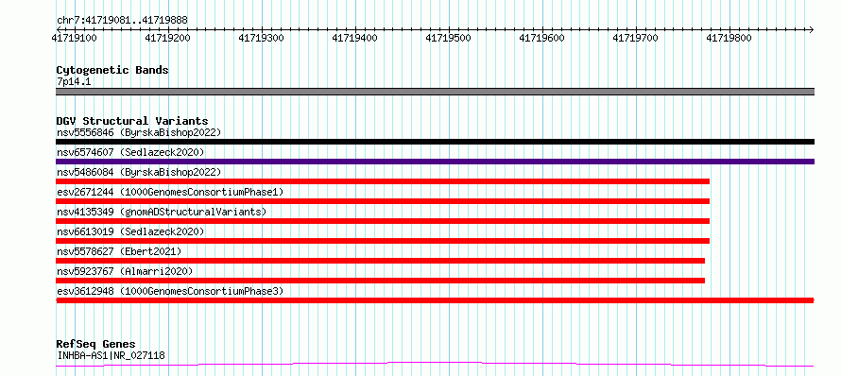Click the 41719200 ruler position label
The height and width of the screenshot is (376, 841).
168,38
